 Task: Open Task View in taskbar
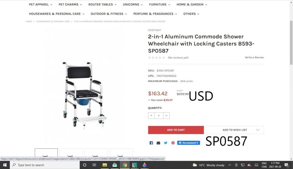tap(94, 165)
